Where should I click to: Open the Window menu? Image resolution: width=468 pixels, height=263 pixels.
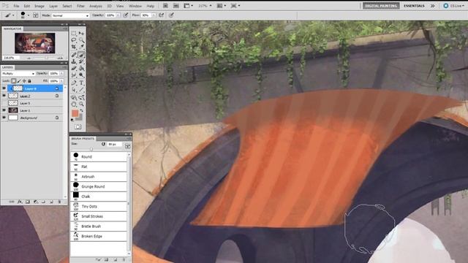135,6
